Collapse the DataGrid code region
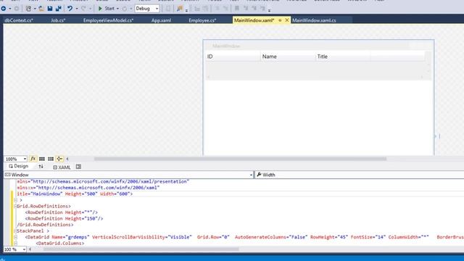Image resolution: width=464 pixels, height=261 pixels. 15,237
